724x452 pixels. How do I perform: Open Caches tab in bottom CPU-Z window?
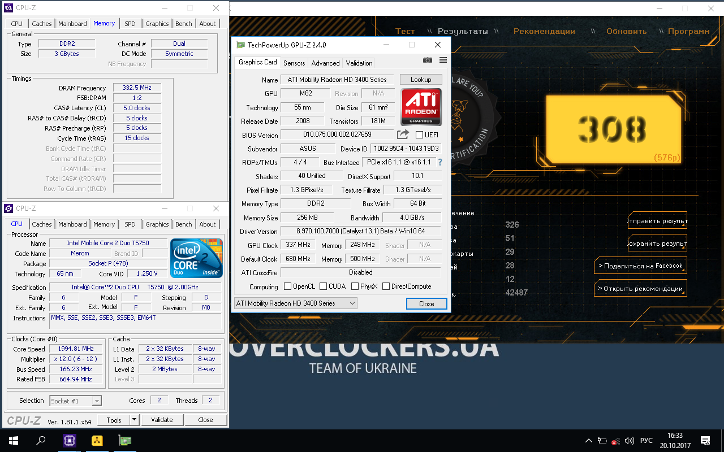(42, 224)
